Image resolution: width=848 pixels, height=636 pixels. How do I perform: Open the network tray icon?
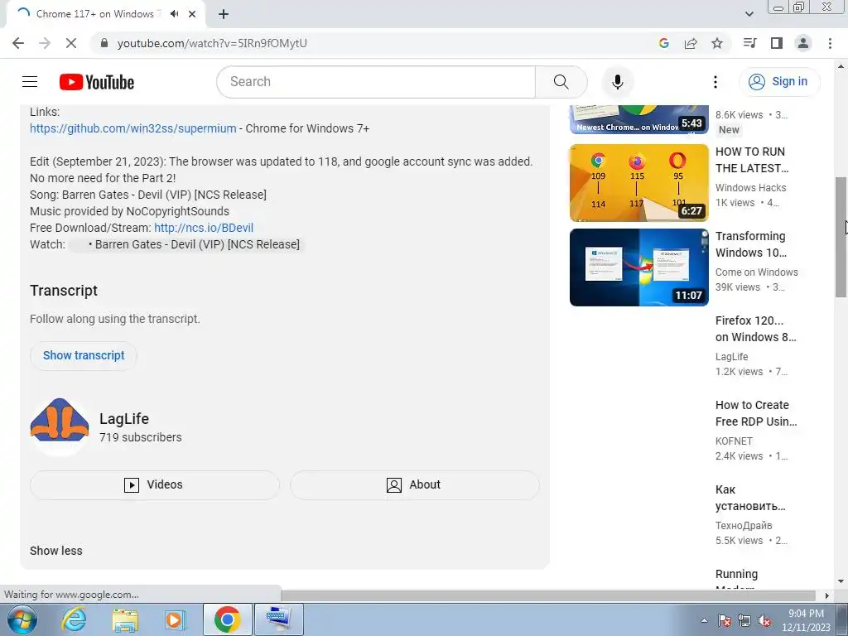tap(744, 620)
